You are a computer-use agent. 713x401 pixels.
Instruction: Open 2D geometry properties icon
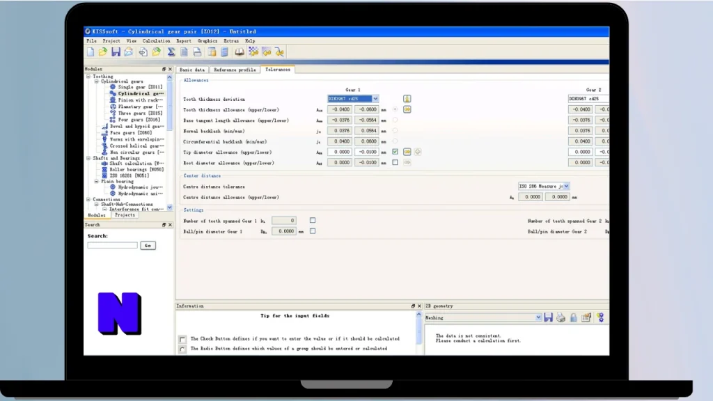(x=586, y=317)
